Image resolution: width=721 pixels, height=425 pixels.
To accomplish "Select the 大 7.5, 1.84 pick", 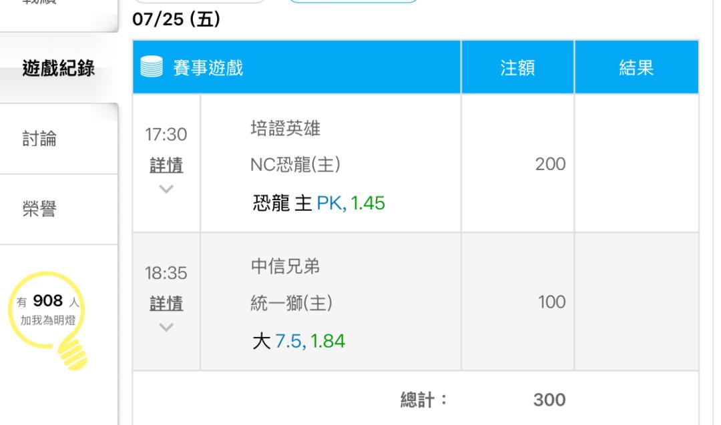I will 298,341.
